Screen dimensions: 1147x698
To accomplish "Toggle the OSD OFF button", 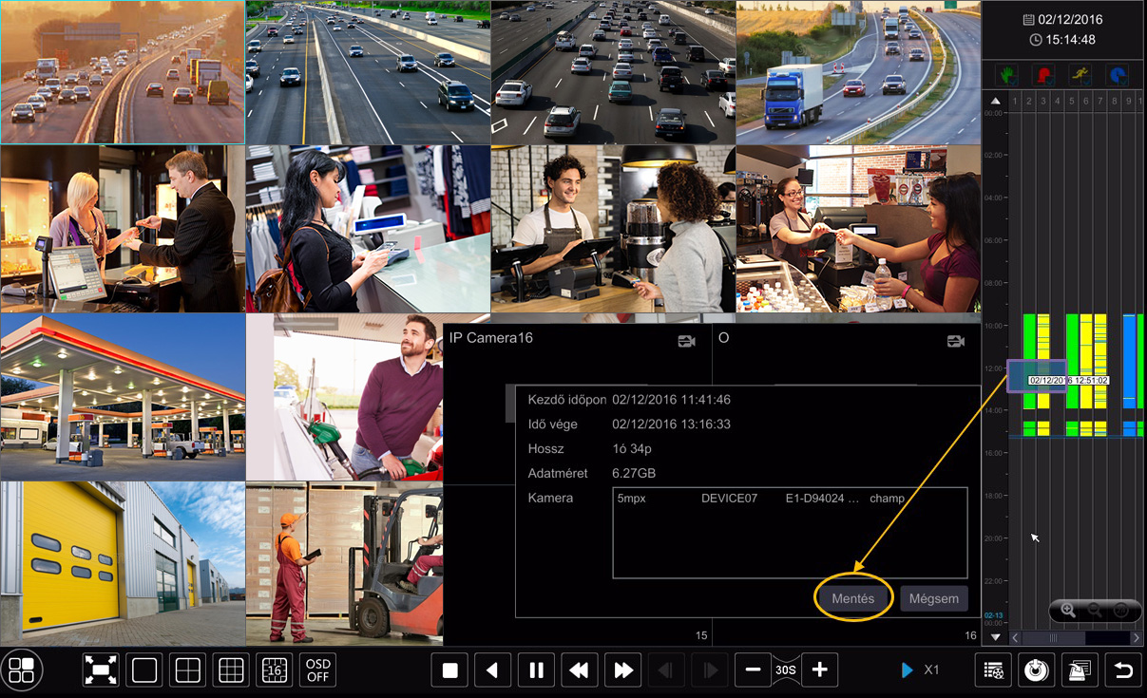I will click(317, 670).
